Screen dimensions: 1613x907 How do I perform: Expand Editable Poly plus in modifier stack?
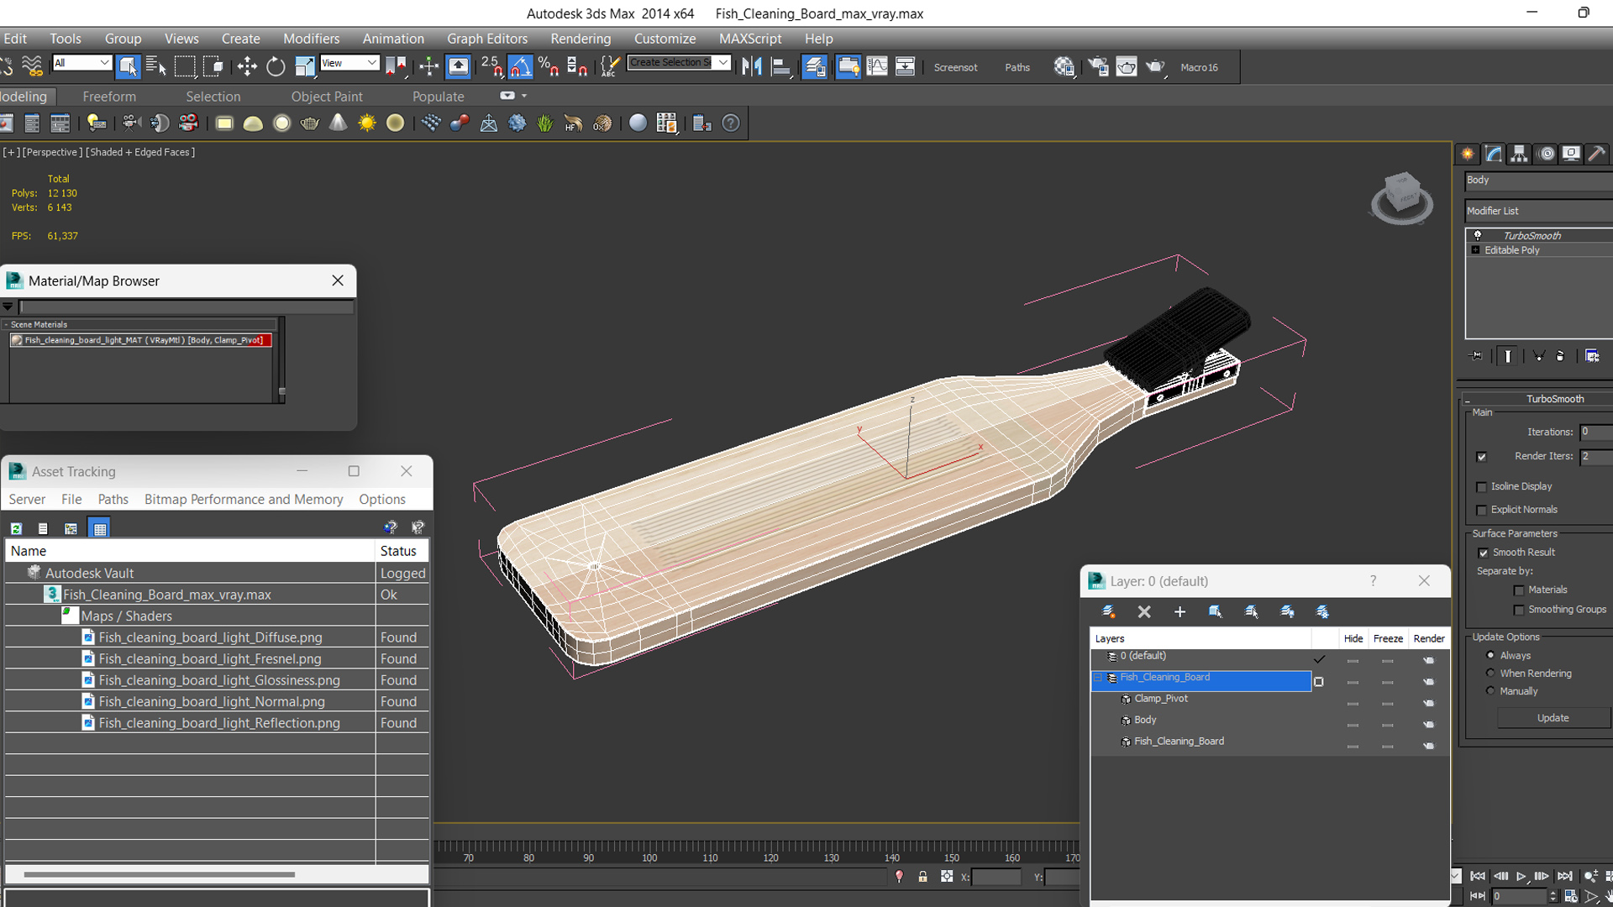pos(1475,250)
